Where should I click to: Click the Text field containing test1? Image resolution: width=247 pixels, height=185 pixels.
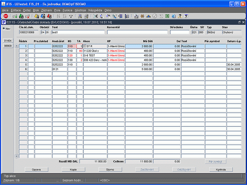pyautogui.click(x=78, y=32)
